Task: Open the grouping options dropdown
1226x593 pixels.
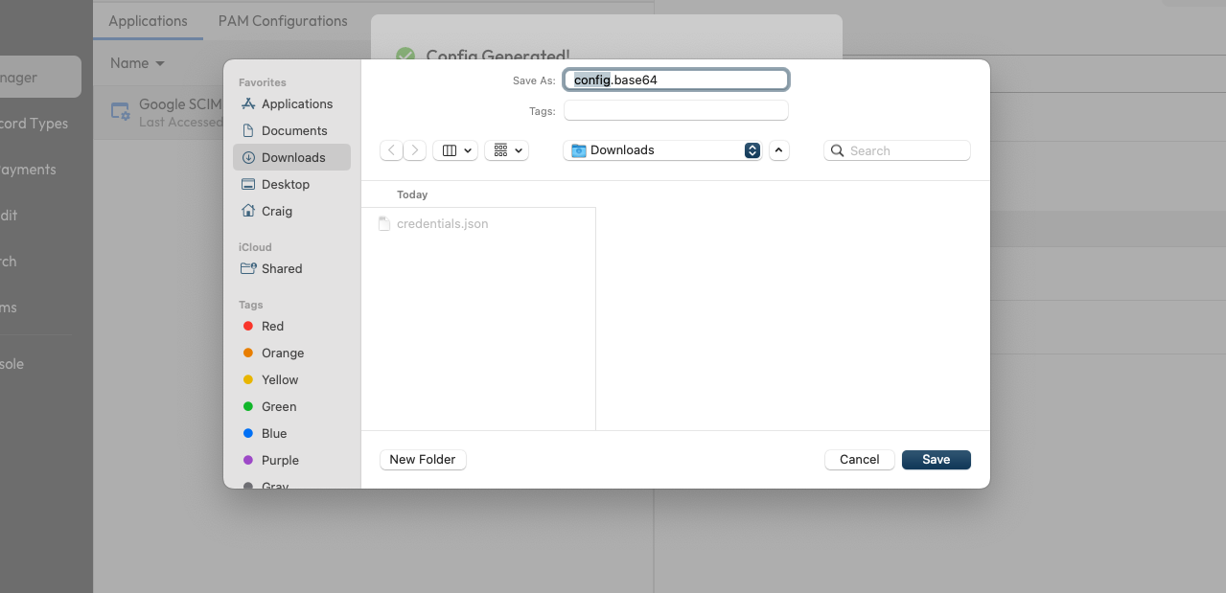Action: point(507,150)
